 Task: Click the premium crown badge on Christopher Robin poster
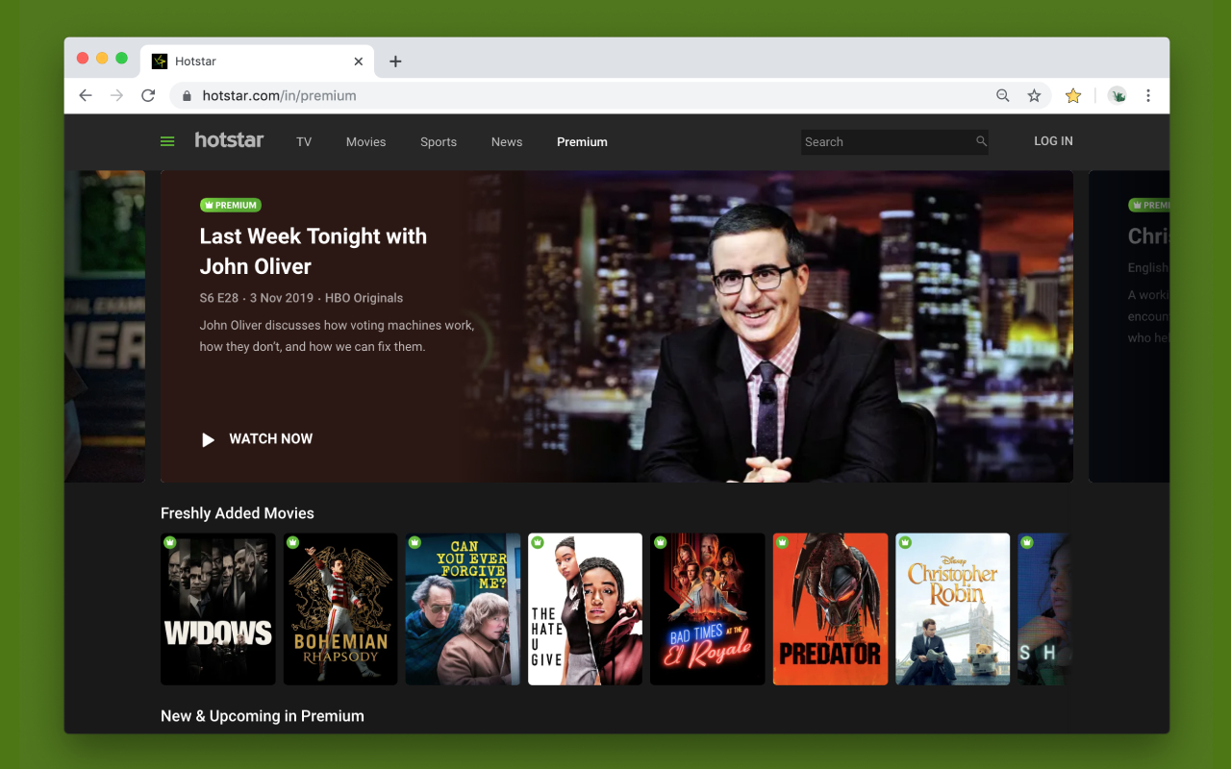905,542
